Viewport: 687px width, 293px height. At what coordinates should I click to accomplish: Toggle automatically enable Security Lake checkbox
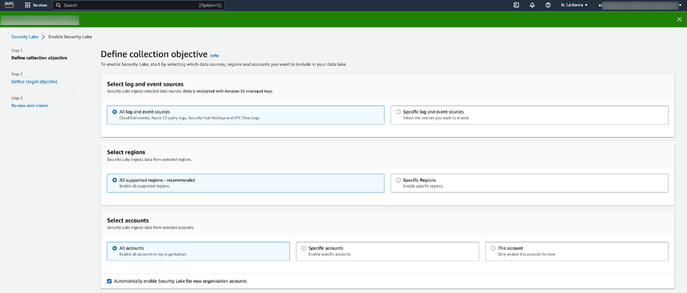point(109,281)
